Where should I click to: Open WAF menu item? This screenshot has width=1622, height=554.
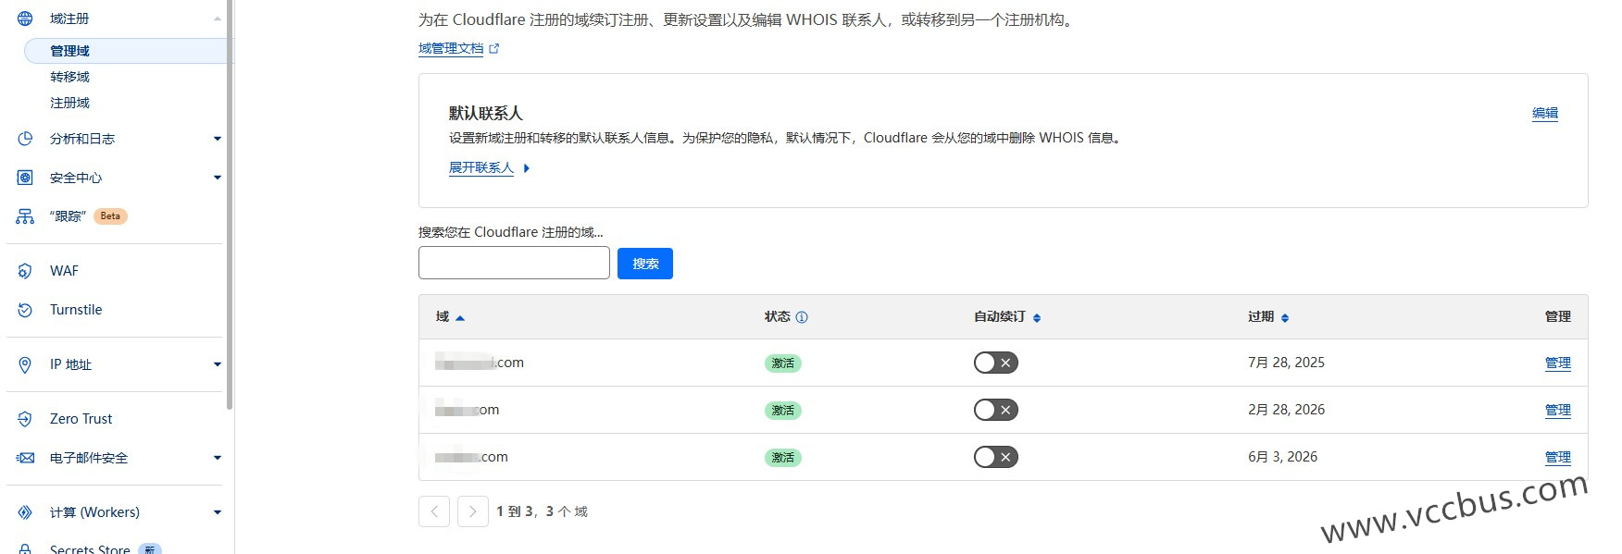[x=64, y=271]
